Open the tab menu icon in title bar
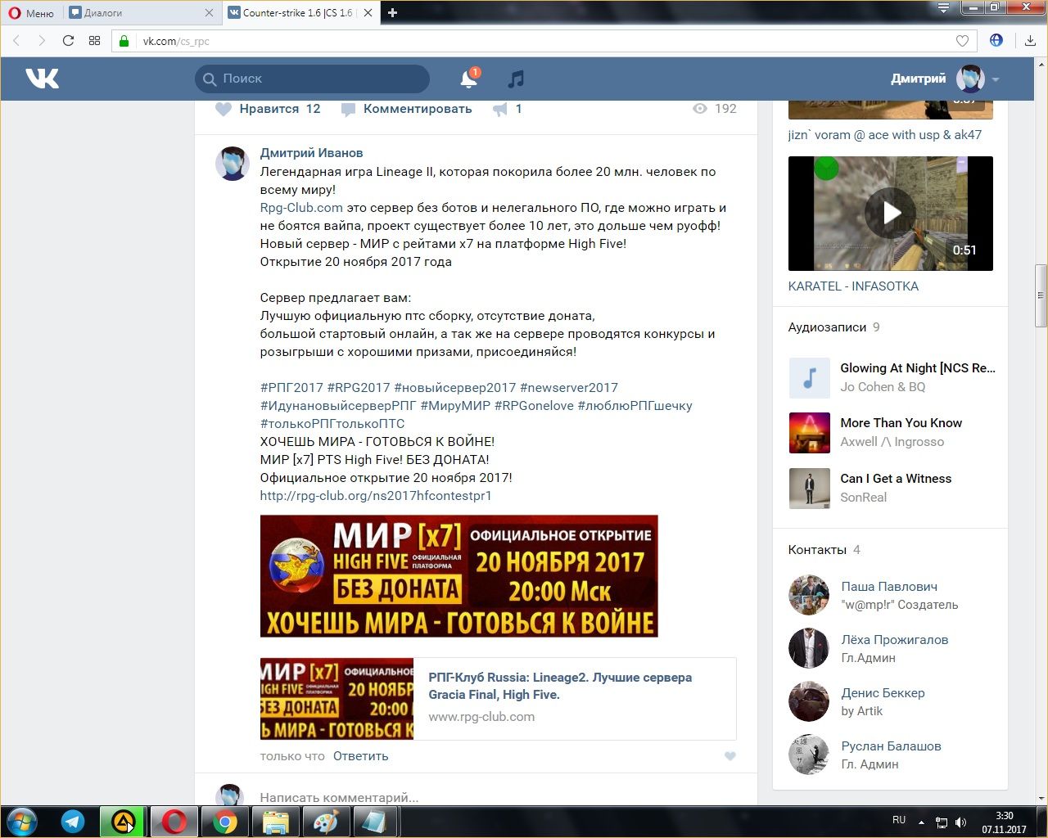This screenshot has width=1048, height=838. 944,8
